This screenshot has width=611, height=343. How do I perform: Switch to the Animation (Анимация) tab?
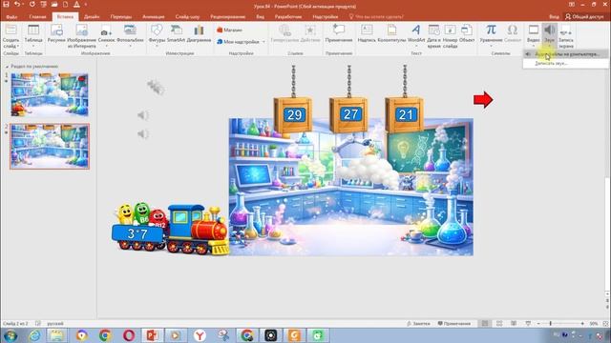[153, 17]
